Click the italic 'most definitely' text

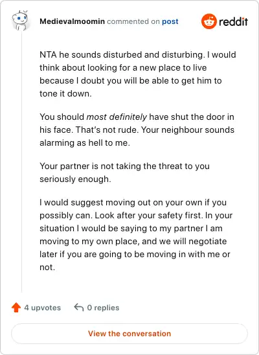[117, 117]
